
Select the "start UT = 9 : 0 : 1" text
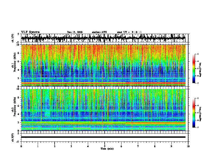tap(129, 32)
